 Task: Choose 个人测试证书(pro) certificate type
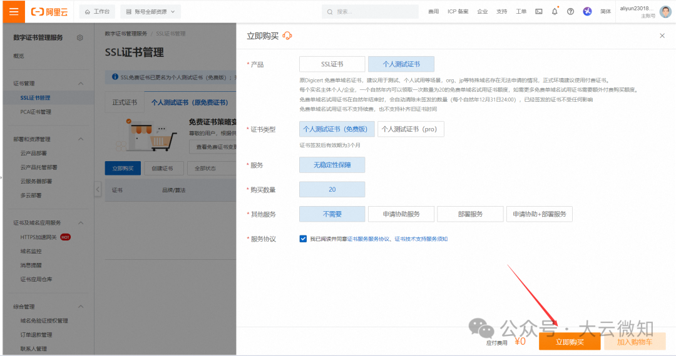pos(411,129)
